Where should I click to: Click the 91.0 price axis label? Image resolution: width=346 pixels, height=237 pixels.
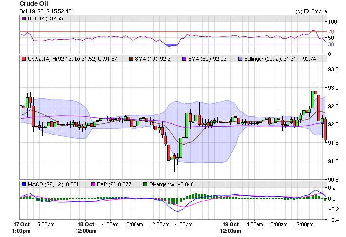[x=333, y=161]
